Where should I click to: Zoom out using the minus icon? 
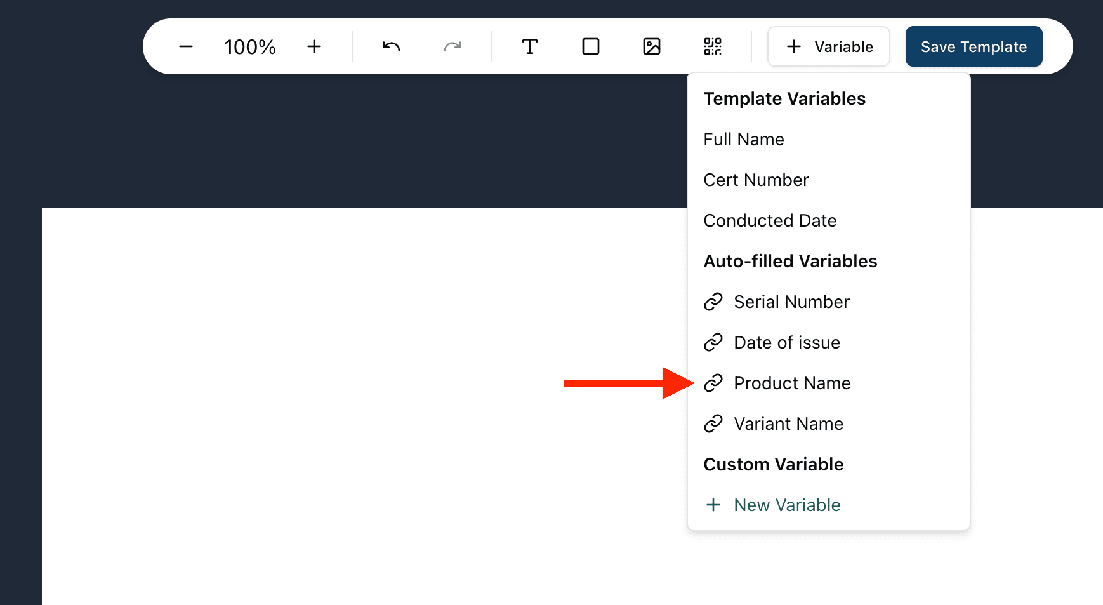(x=186, y=46)
